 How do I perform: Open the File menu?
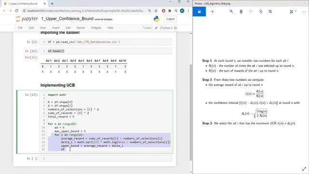point(20,28)
